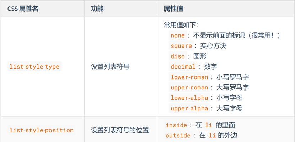Click the 'upper-roman' code value
295x142 pixels.
point(189,88)
